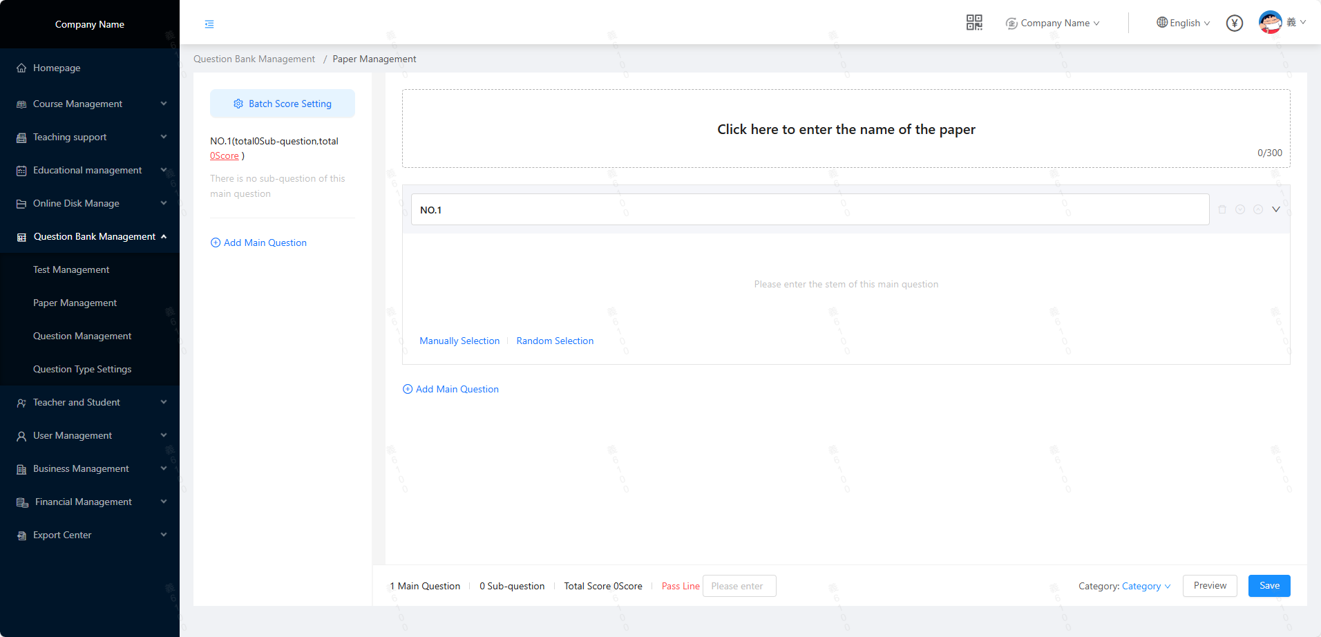The width and height of the screenshot is (1321, 637).
Task: Click the Batch Score Setting button
Action: coord(282,104)
